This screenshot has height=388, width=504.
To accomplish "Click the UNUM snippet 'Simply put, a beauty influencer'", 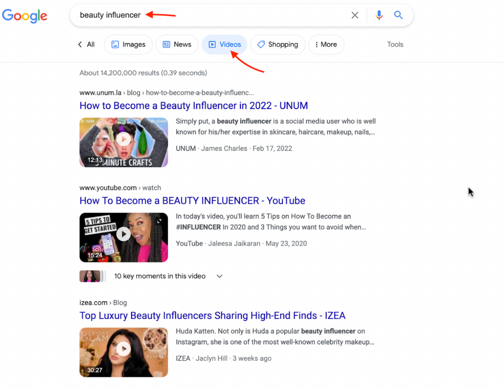I will [x=276, y=127].
